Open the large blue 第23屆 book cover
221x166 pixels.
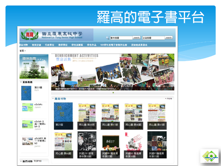click(63, 116)
